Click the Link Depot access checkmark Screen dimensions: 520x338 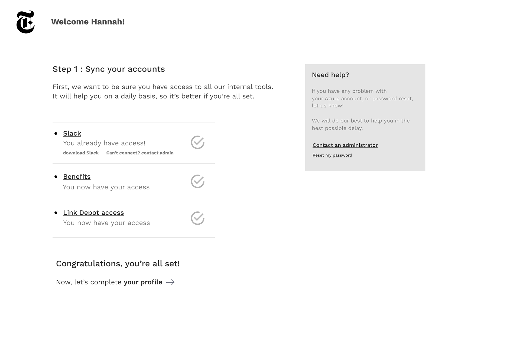pos(197,218)
